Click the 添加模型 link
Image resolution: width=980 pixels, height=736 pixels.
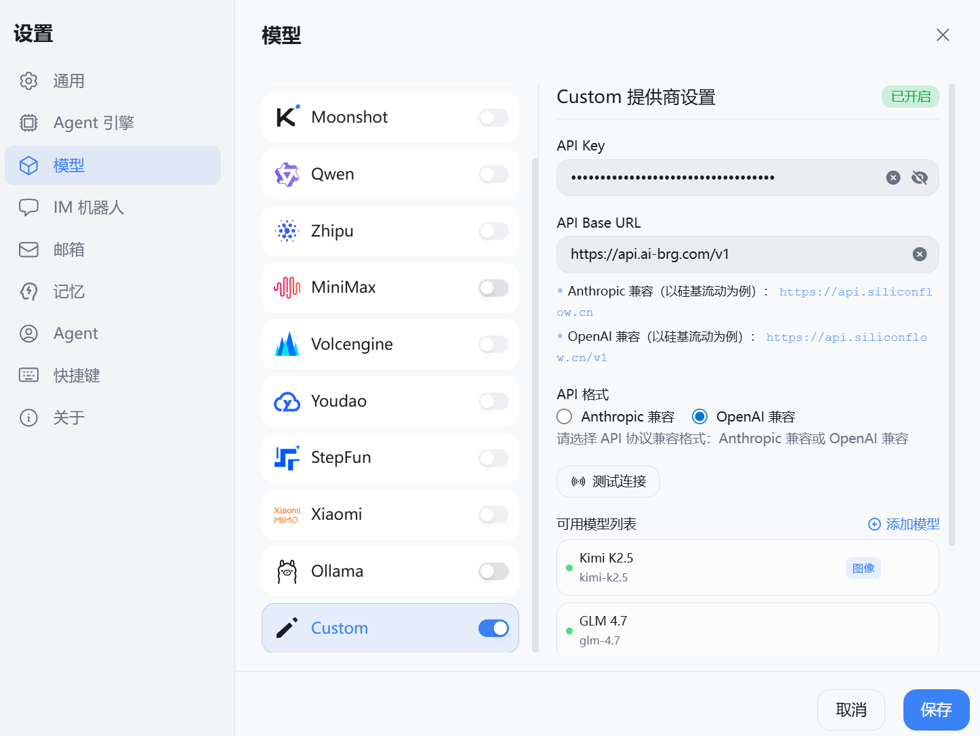pos(912,524)
